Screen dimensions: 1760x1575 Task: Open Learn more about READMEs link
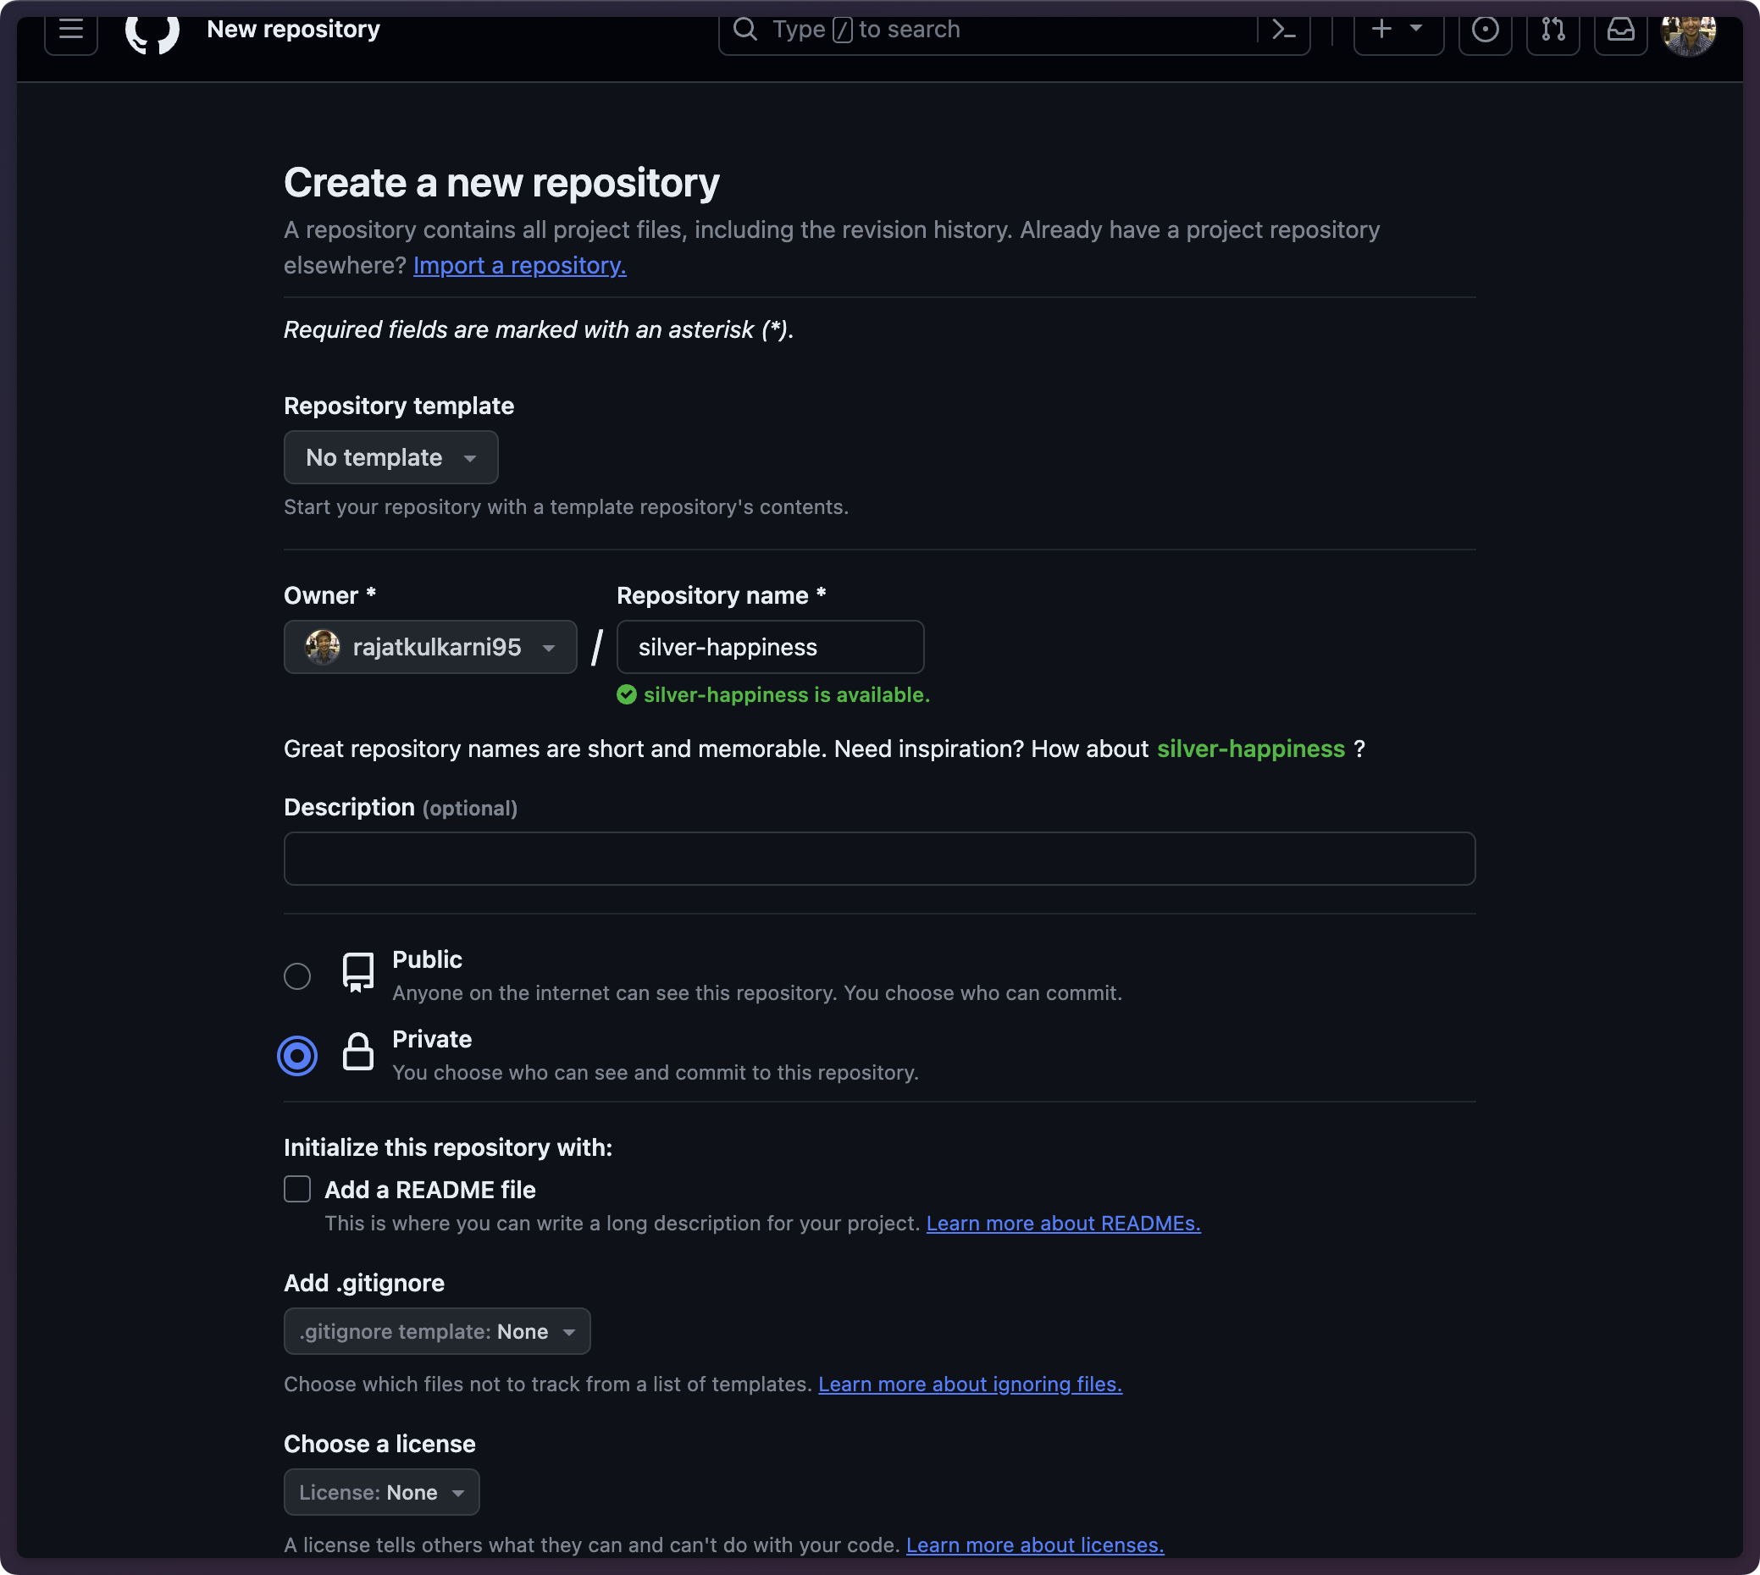point(1063,1224)
